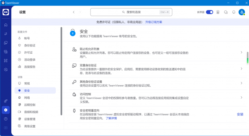Click the block and allow list user icon

click(74, 49)
